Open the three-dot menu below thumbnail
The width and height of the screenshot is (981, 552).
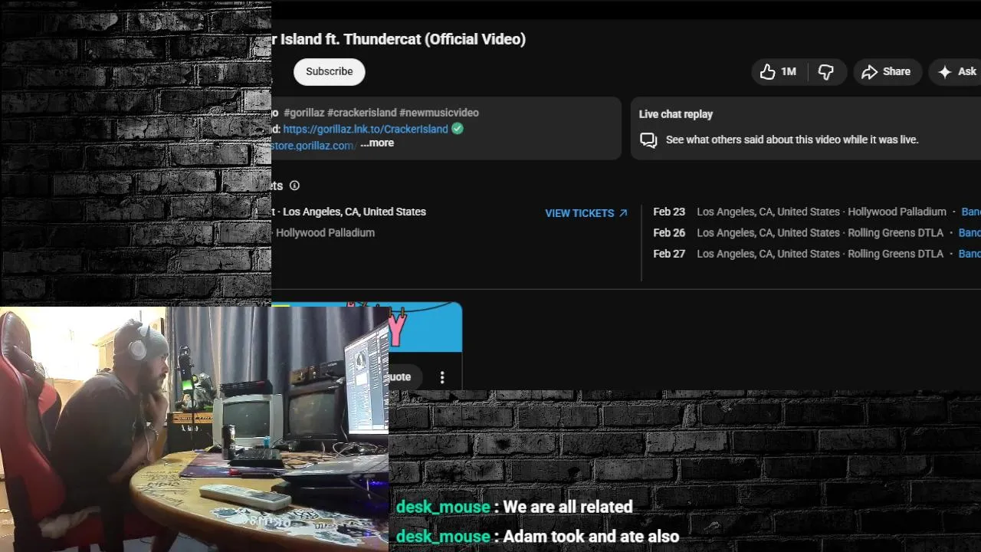point(442,377)
